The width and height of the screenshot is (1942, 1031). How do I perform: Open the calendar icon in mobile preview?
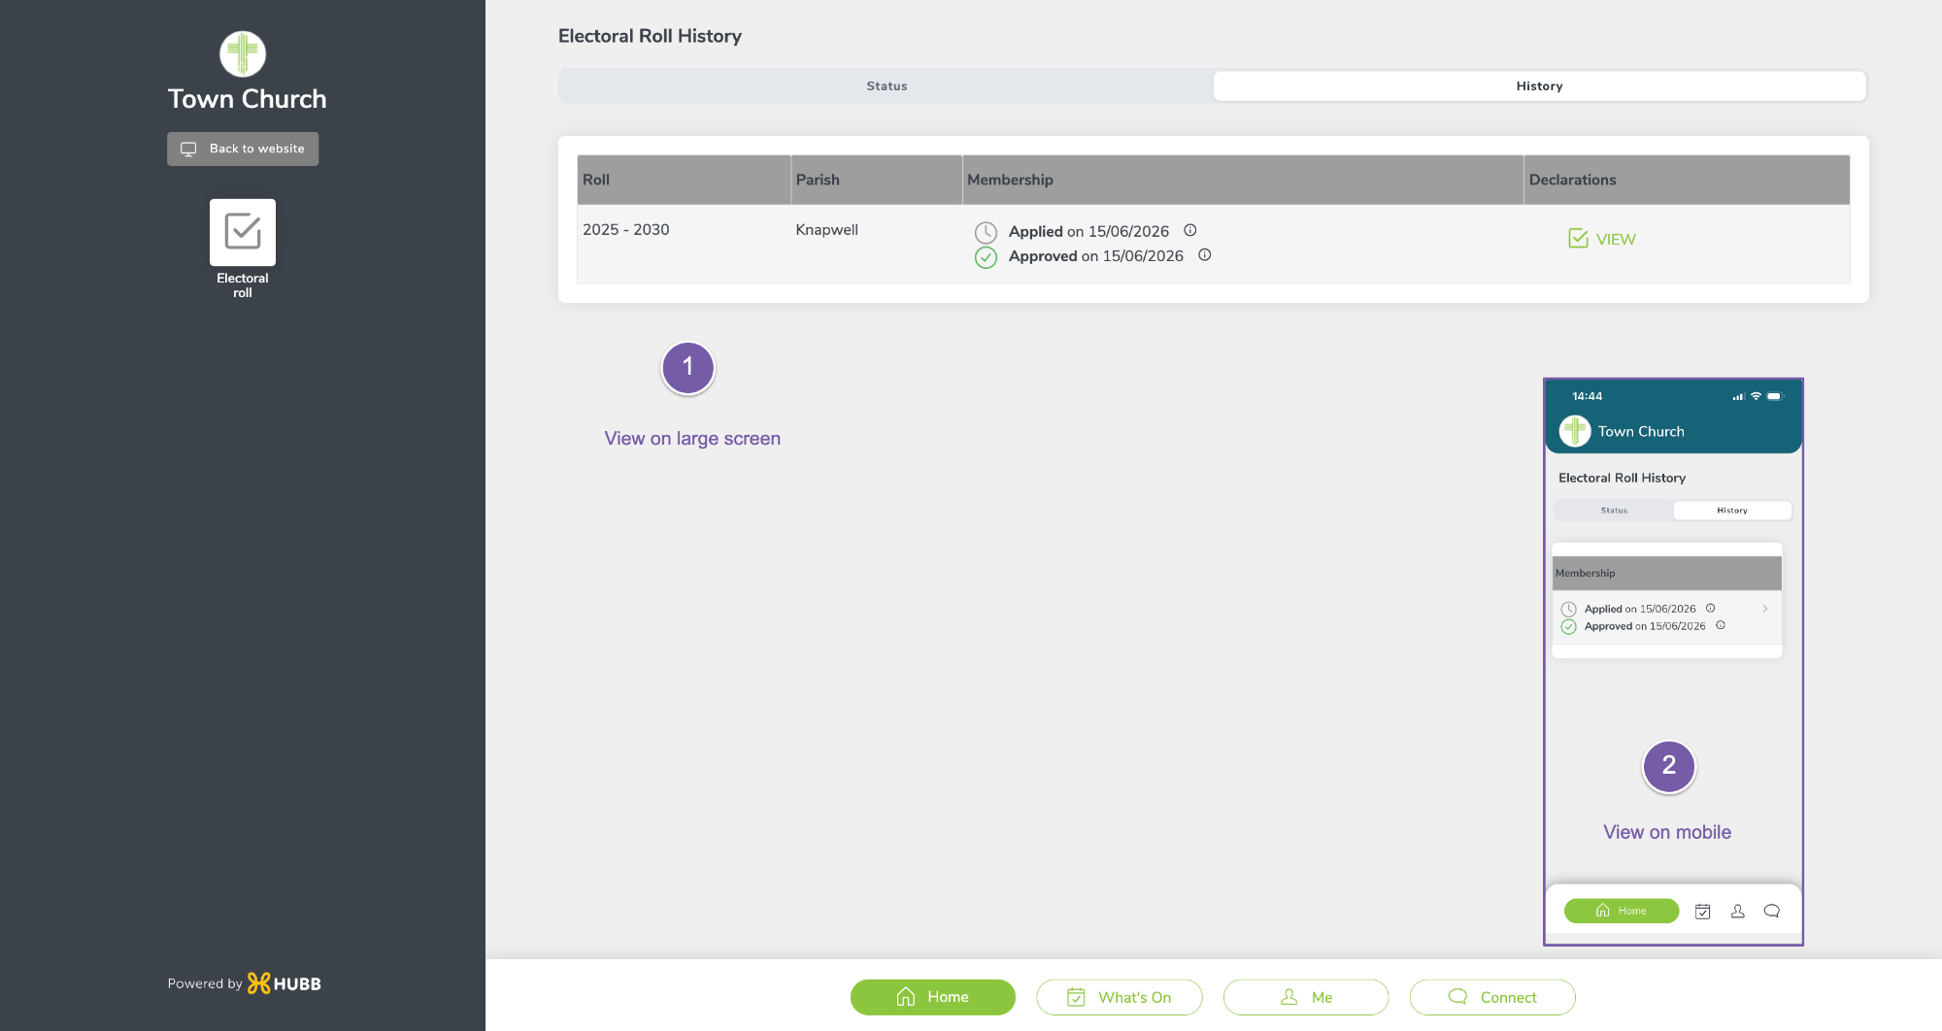point(1702,911)
